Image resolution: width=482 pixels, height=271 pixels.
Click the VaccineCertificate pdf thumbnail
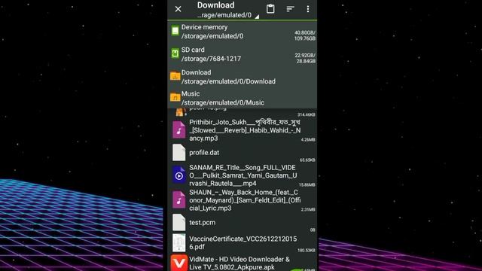tap(178, 242)
